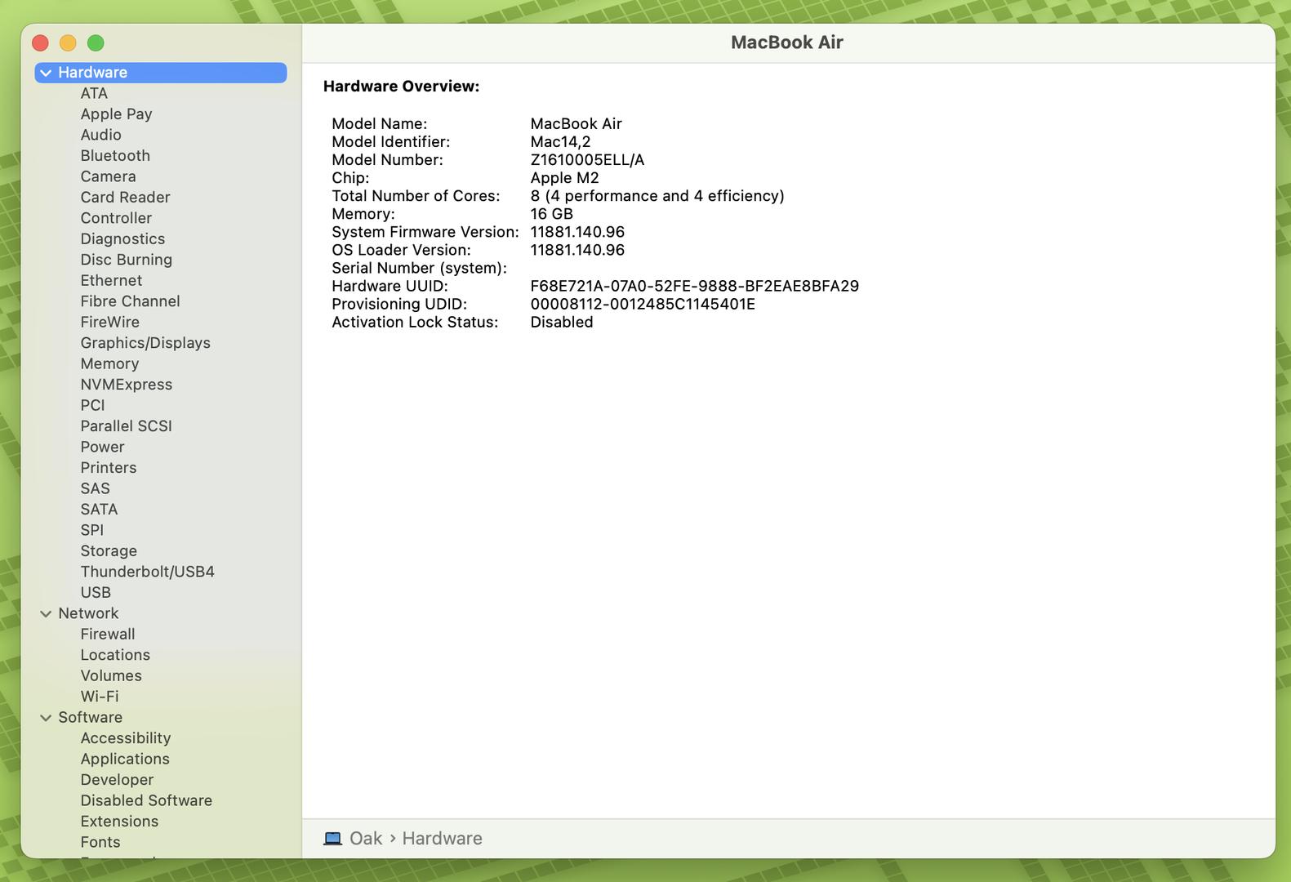
Task: Collapse the Hardware section chevron
Action: 46,73
